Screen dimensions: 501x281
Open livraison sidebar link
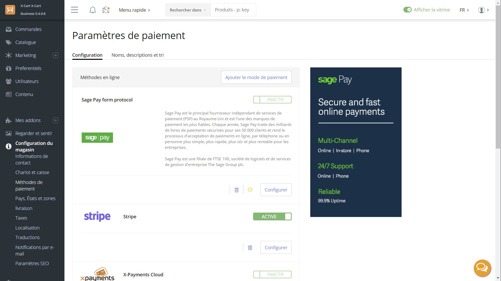click(x=24, y=208)
